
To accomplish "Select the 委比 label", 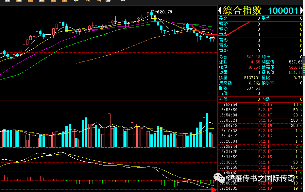I will tap(223, 18).
